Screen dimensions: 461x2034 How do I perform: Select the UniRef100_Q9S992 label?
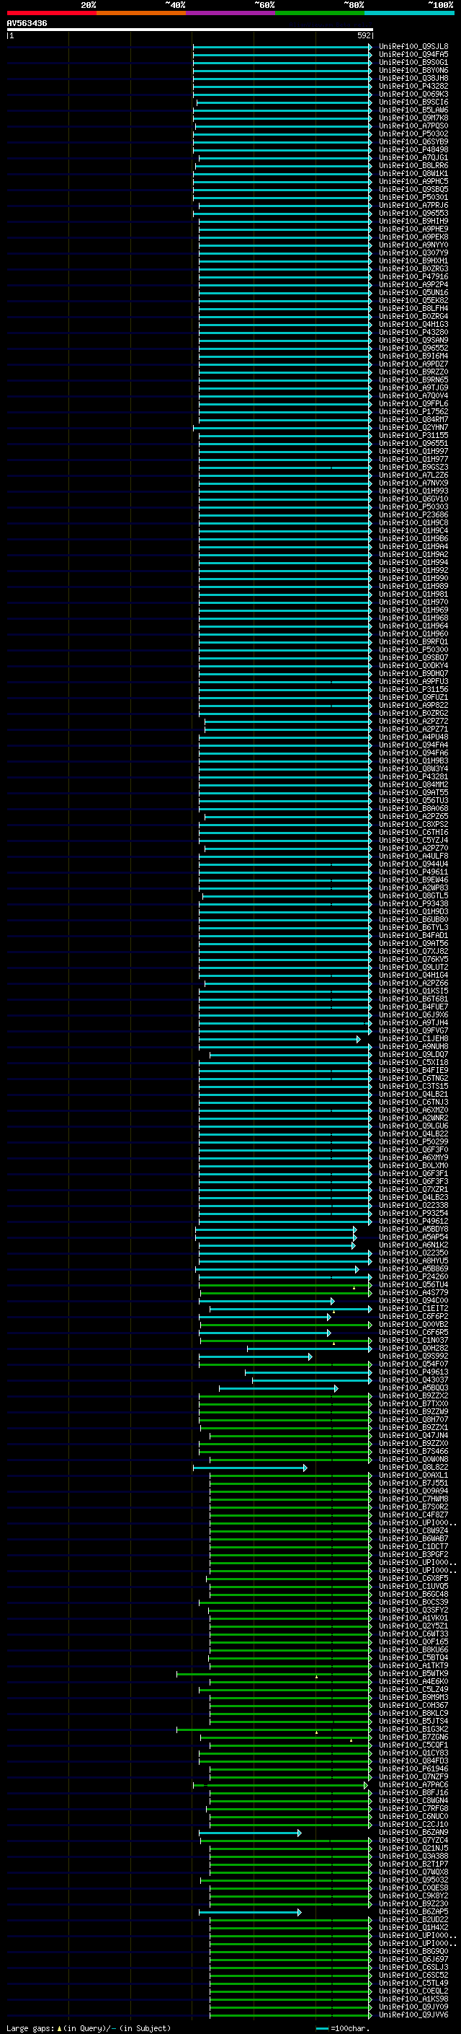413,1356
